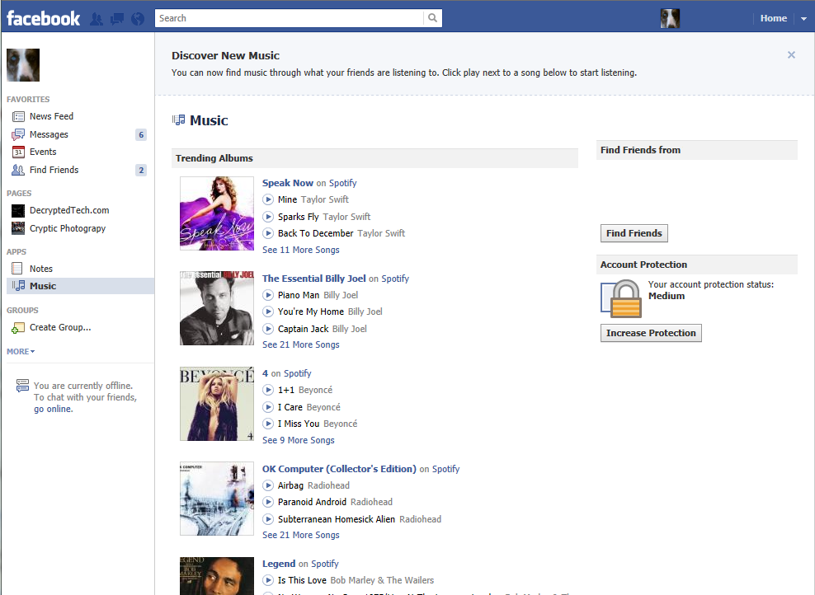Screen dimensions: 815x595
Task: Click the account protection padlock icon
Action: (621, 298)
